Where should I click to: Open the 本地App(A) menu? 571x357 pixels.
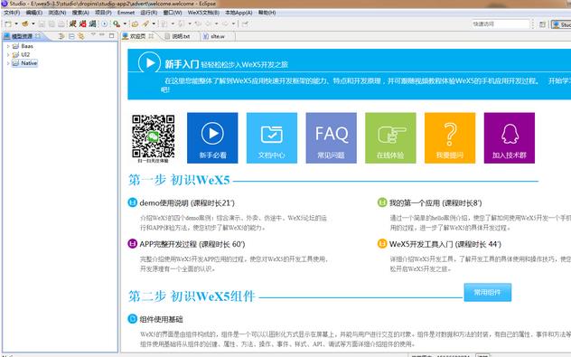[x=239, y=13]
